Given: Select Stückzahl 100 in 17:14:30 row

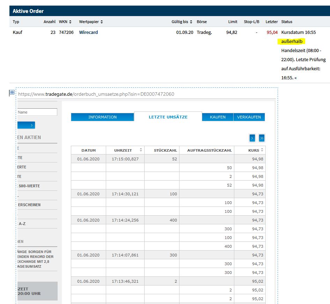Looking at the screenshot, I should 173,194.
